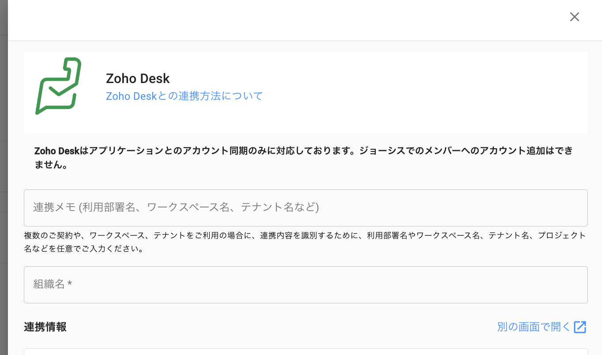Click the partially visible panel under 連携情報
Viewport: 602px width, 355px height.
(x=305, y=351)
